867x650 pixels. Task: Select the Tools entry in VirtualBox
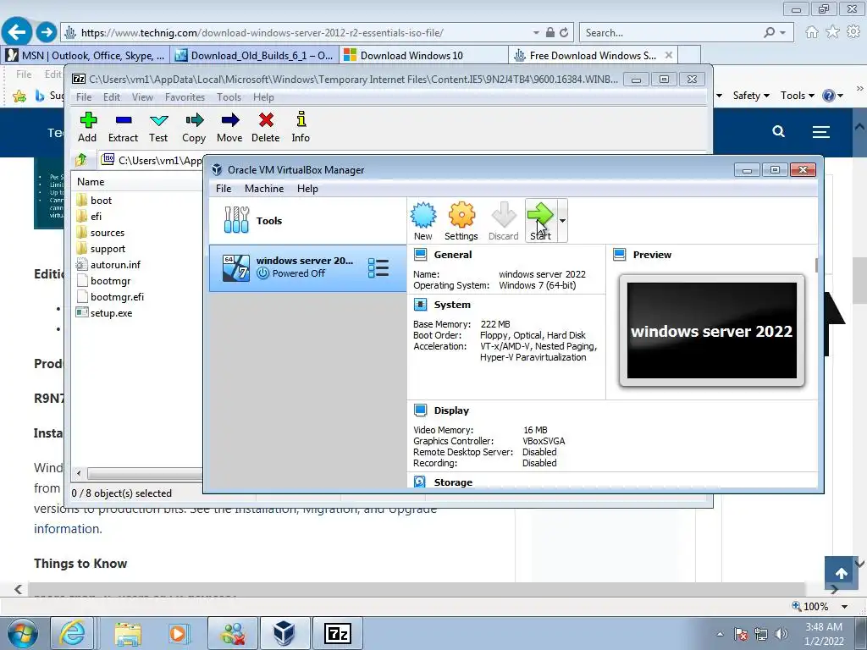point(307,221)
